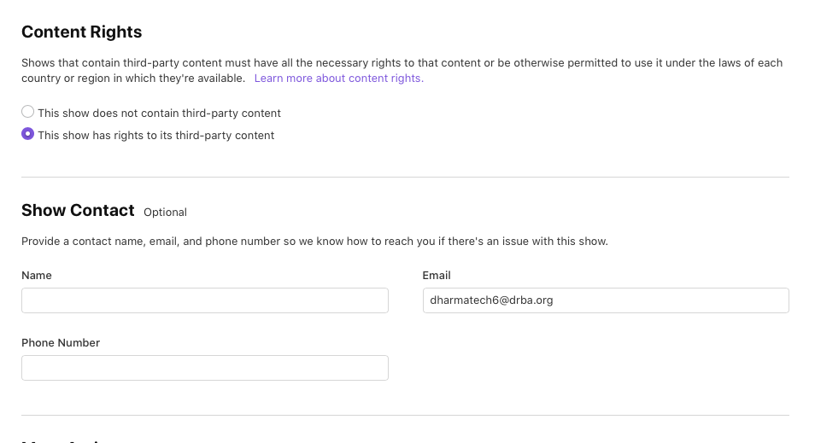Click the 'Phone Number' field label

(61, 343)
